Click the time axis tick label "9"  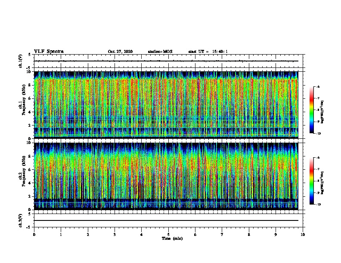tap(276, 235)
